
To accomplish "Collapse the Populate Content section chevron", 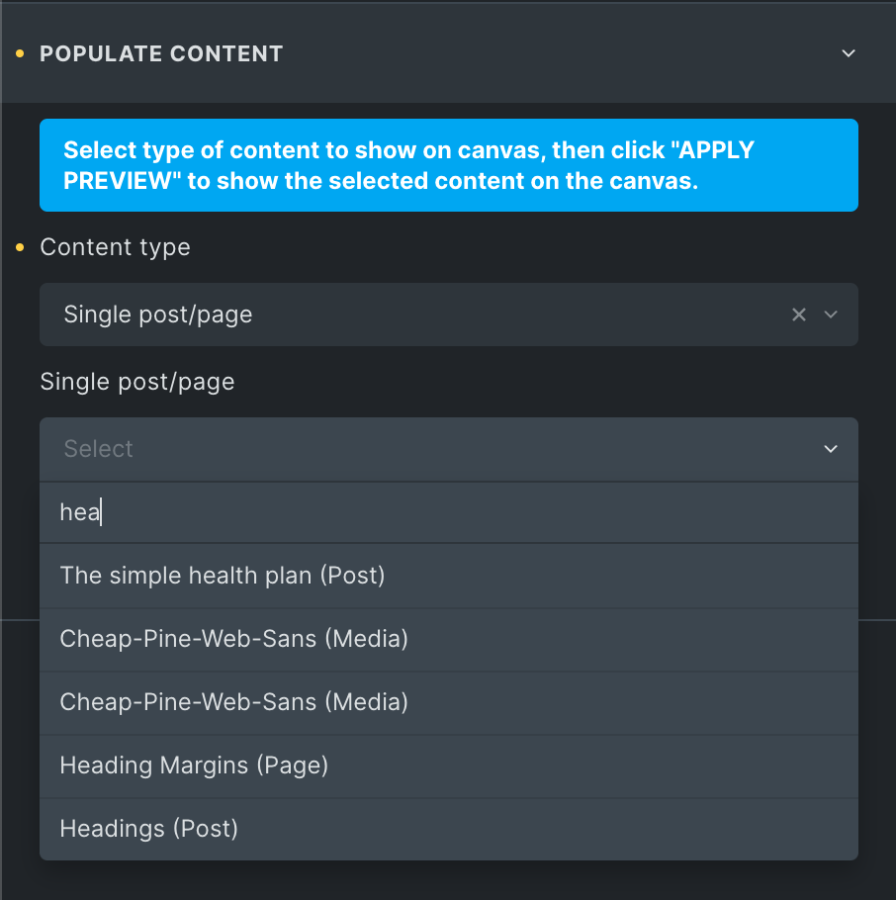I will click(x=849, y=53).
